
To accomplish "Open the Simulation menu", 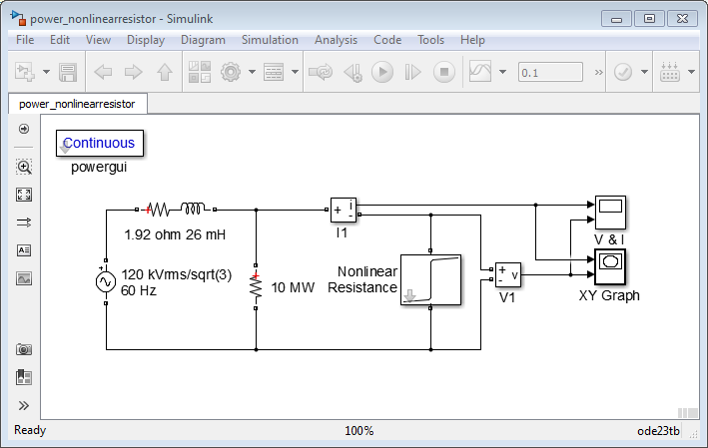I will [270, 40].
